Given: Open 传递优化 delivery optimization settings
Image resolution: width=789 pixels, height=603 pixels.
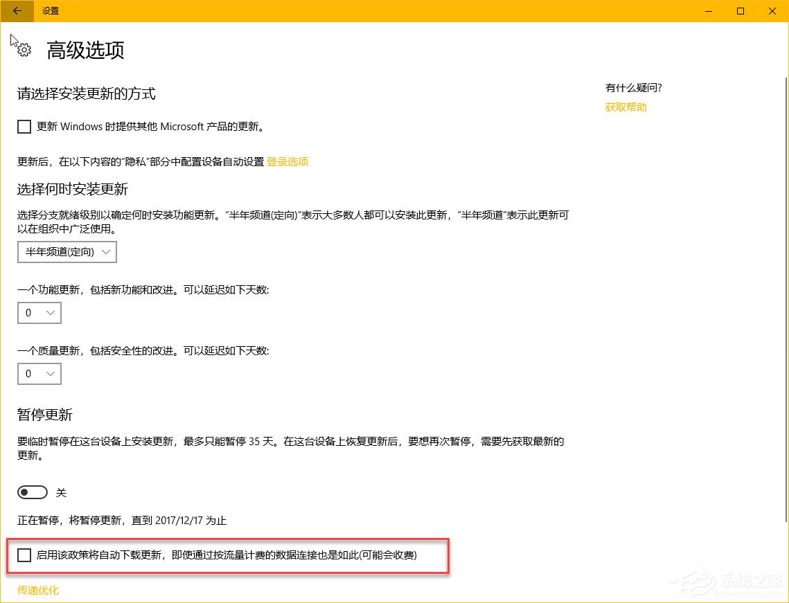Looking at the screenshot, I should pyautogui.click(x=37, y=590).
